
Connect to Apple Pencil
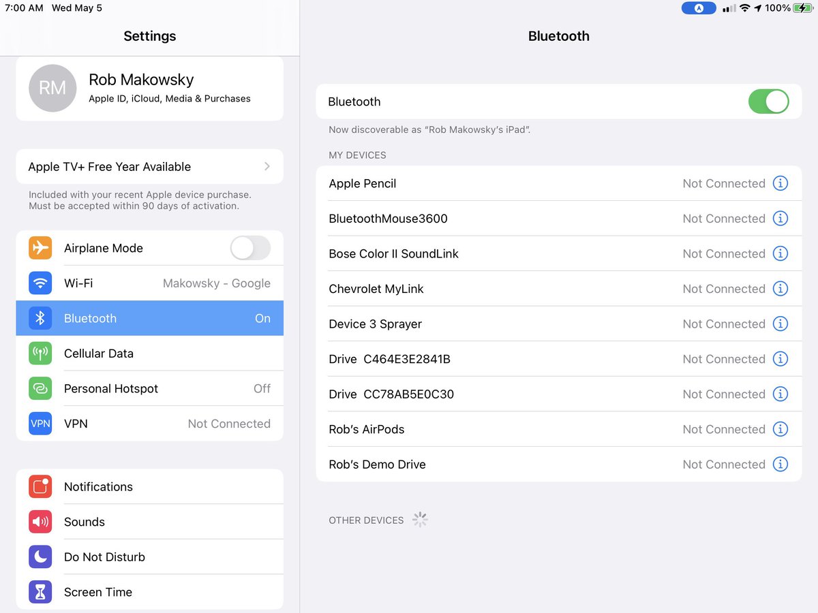click(559, 183)
